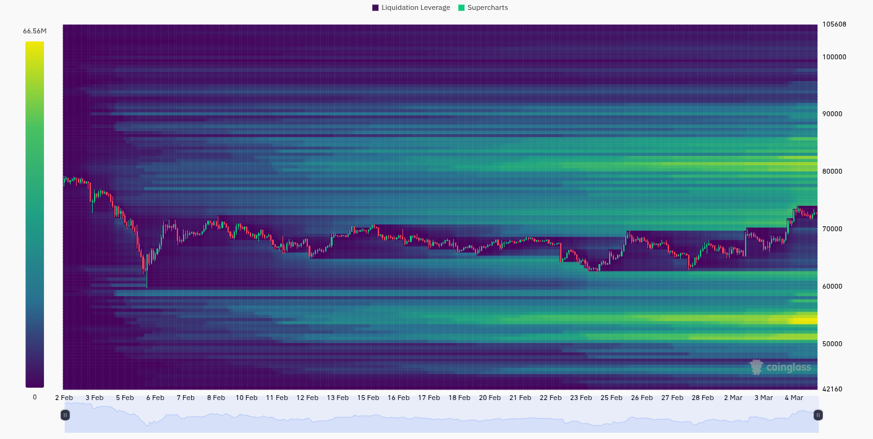This screenshot has height=439, width=873.
Task: Click the 2 Feb date label
Action: (x=64, y=398)
